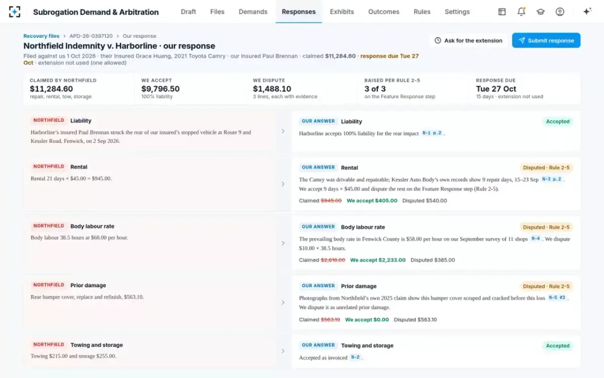Screen dimensions: 604x378
Task: Click the "Our response" breadcrumb text
Action: (139, 36)
